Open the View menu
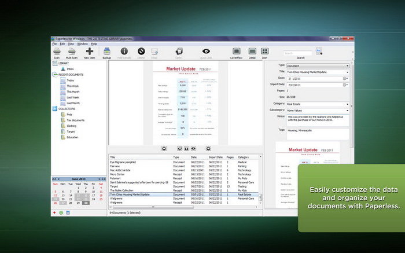 71,44
